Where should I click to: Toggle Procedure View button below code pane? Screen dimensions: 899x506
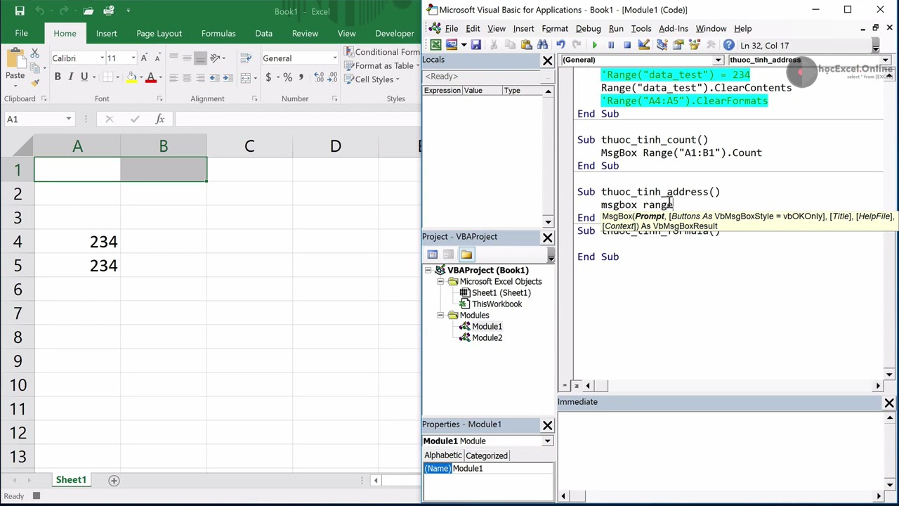pos(565,386)
